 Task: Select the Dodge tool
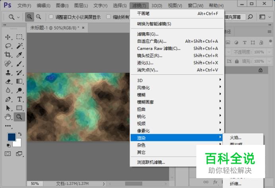tap(19, 90)
